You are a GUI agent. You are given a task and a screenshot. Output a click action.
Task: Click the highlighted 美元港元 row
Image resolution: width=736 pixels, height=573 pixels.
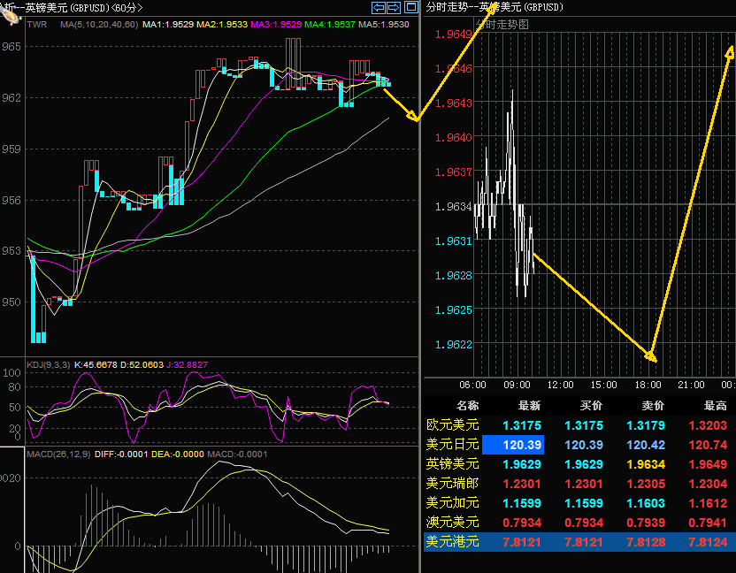point(452,541)
